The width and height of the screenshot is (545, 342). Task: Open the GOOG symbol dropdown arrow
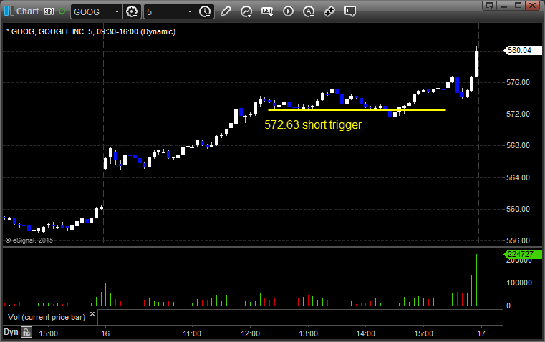[117, 11]
